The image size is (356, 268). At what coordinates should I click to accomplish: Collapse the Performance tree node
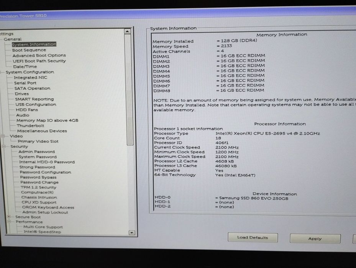tap(10, 222)
